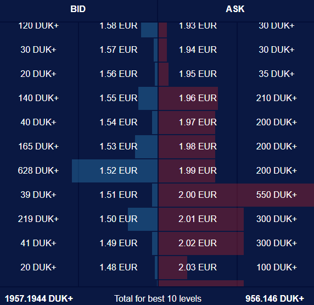This screenshot has width=314, height=305.
Task: Select the 1.96 EUR ask price
Action: tap(198, 98)
